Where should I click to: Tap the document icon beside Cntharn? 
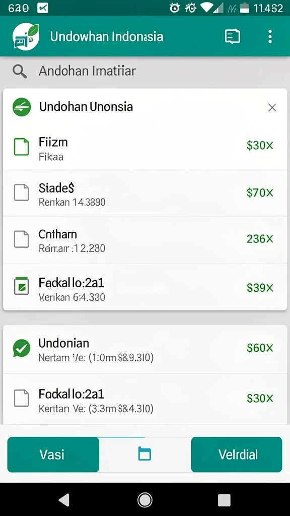point(21,239)
